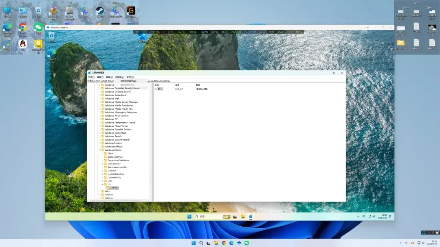Viewport: 440px width, 247px height.
Task: Click the Registry Editor icon in sandbox taskbar
Action: (251, 217)
